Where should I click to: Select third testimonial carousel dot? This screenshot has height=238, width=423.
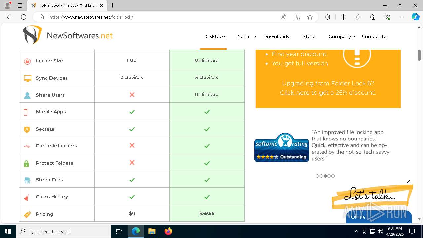click(x=325, y=176)
